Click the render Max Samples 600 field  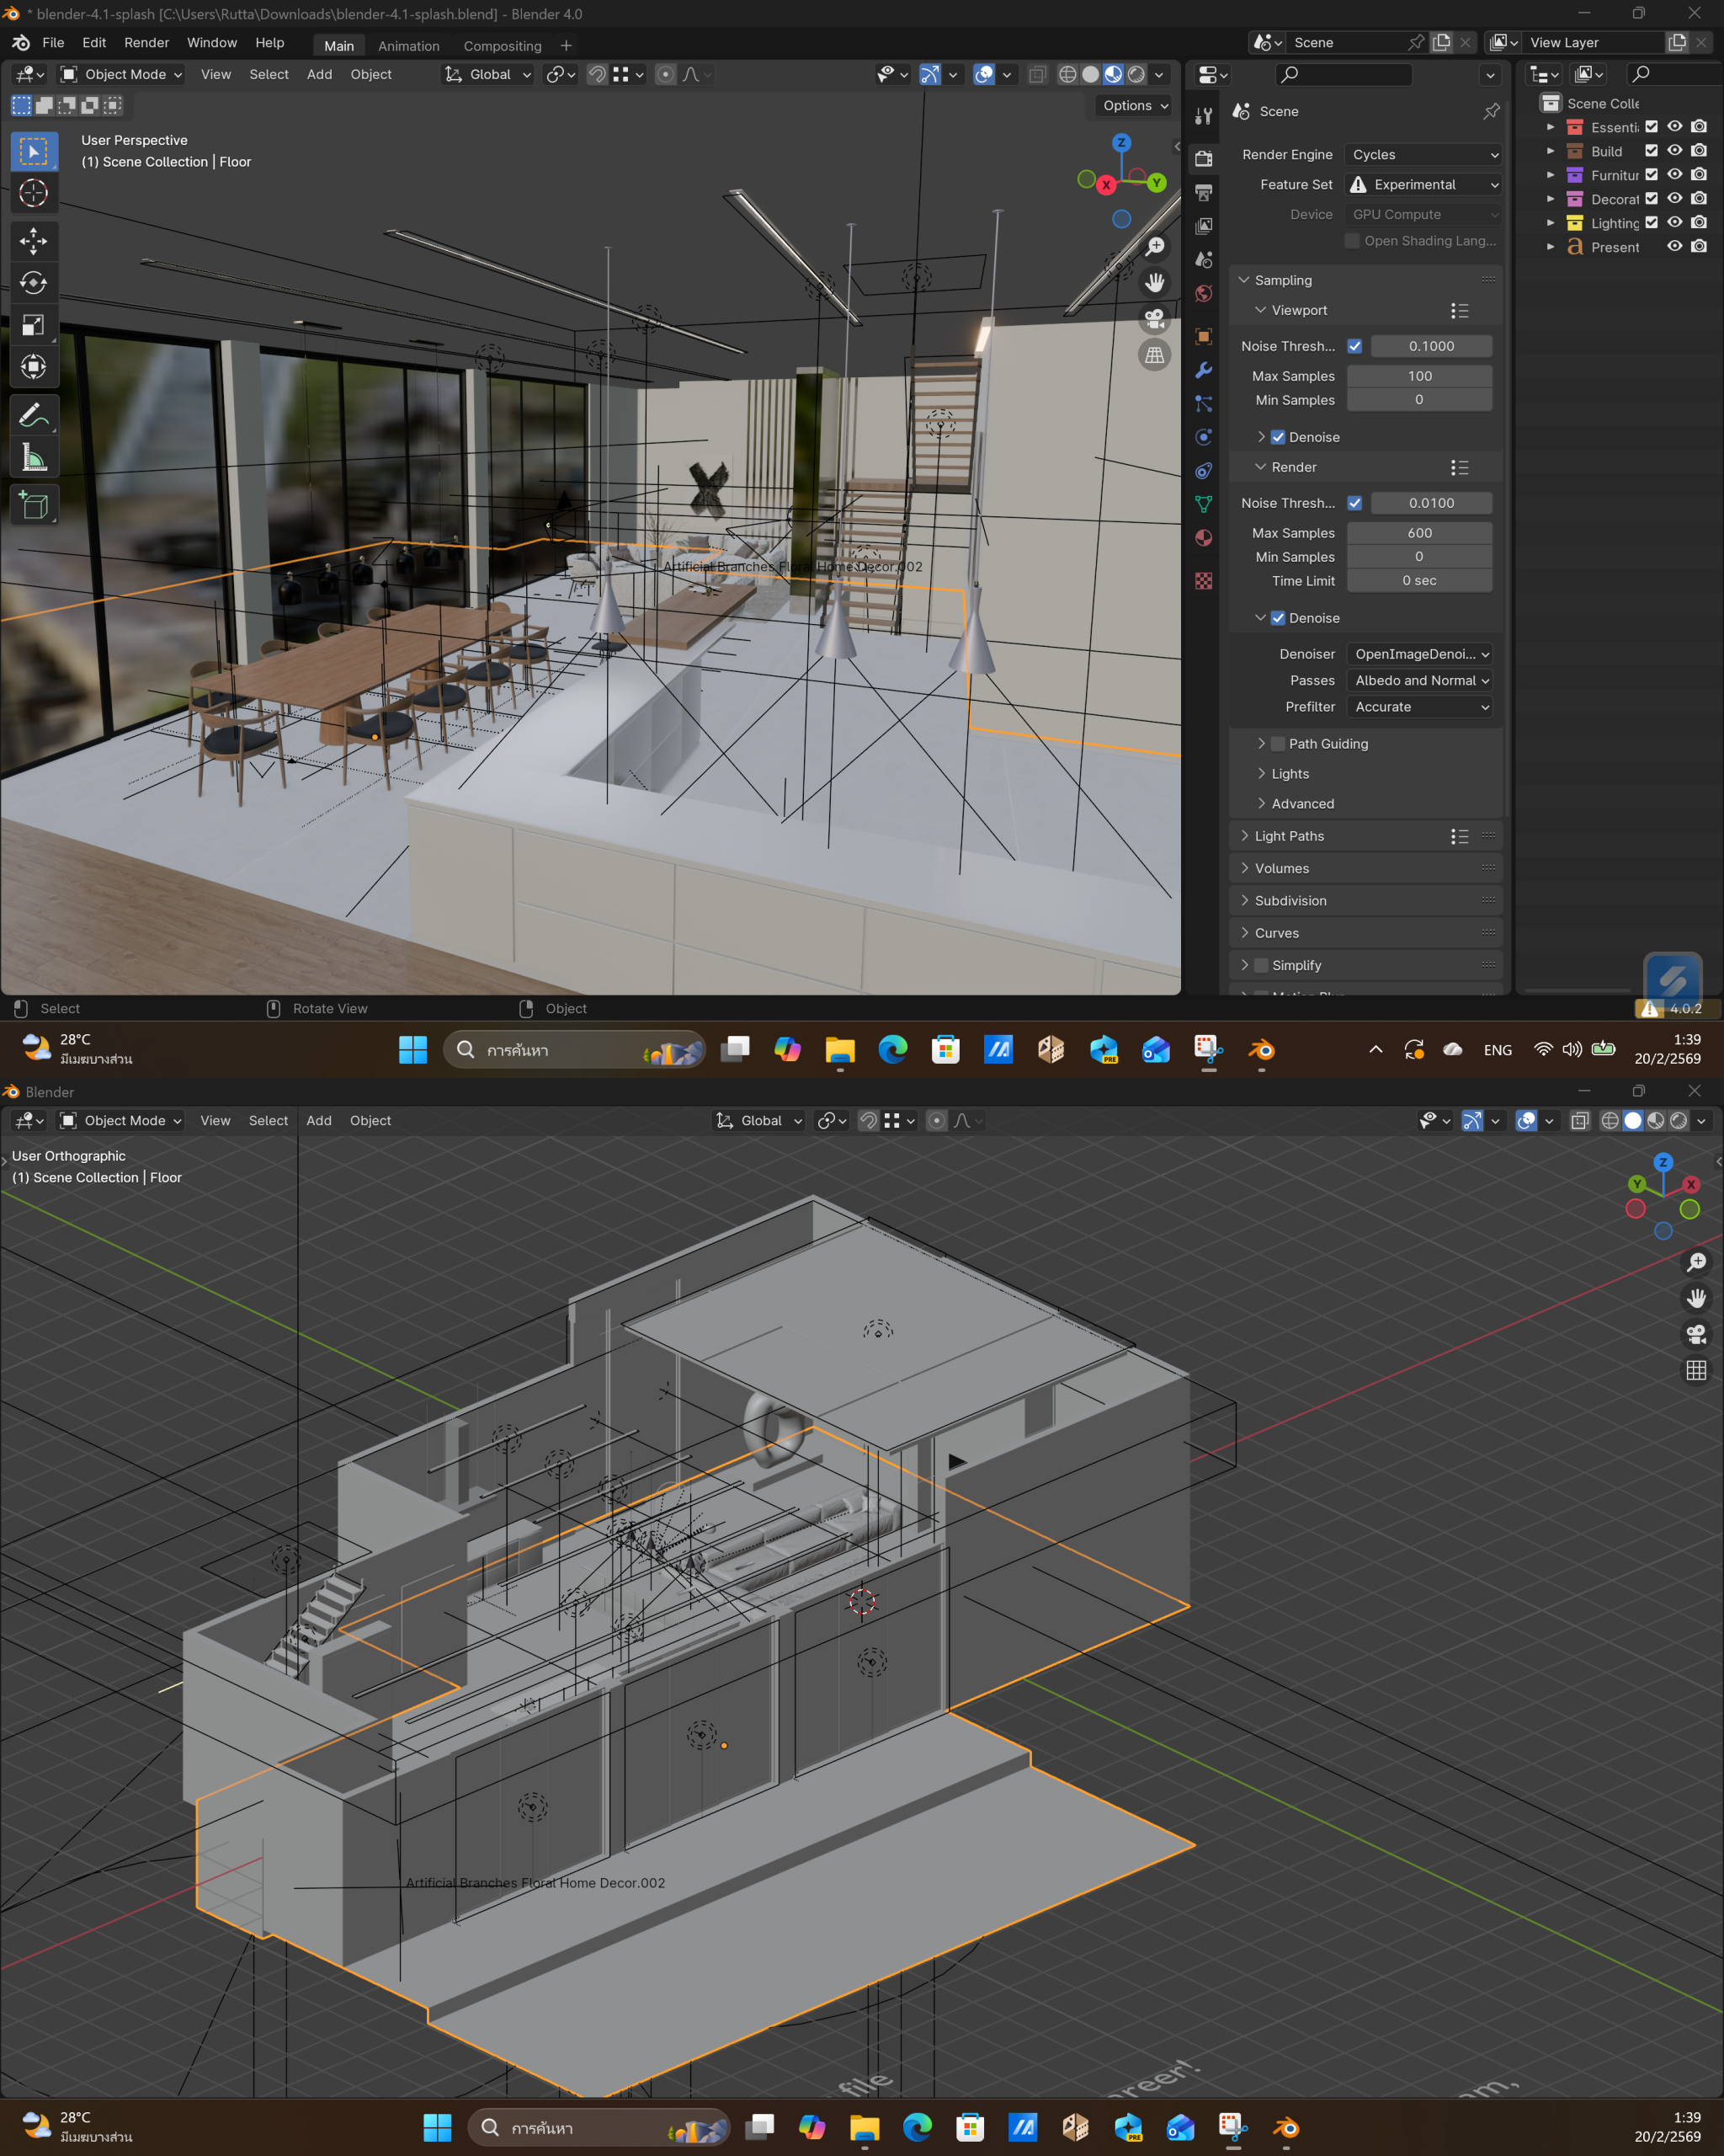[1419, 533]
